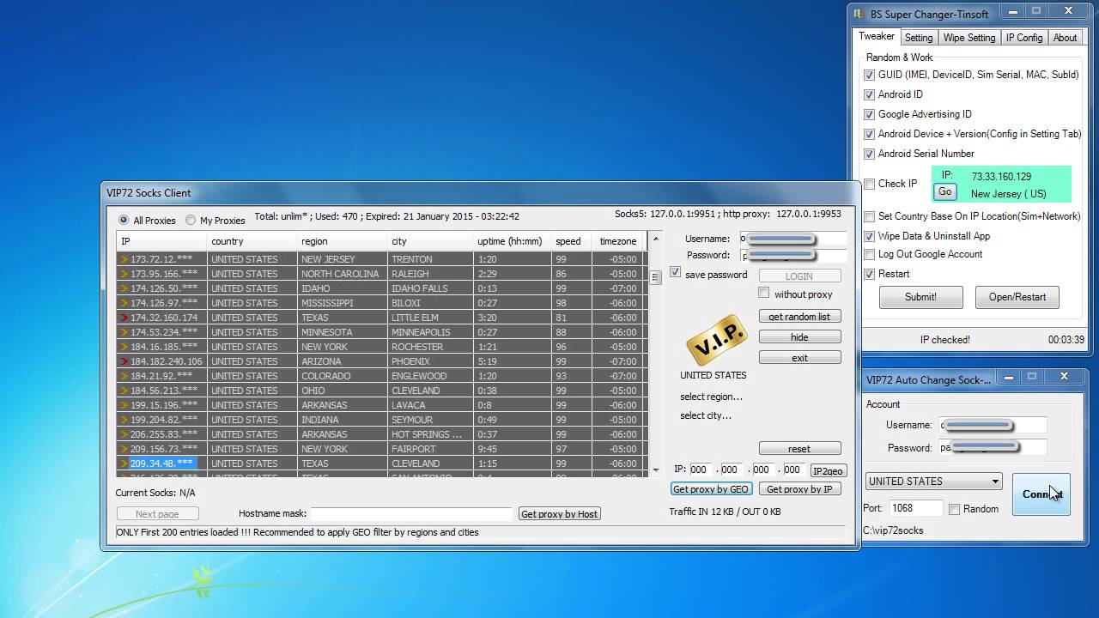Screen dimensions: 1099x618
Task: Click the first IP octet field
Action: pyautogui.click(x=700, y=470)
